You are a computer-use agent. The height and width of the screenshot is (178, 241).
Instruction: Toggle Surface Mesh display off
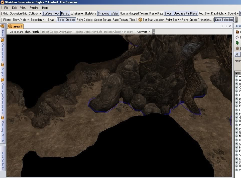51,13
